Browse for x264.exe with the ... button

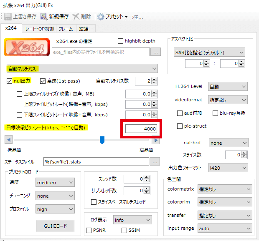[155, 52]
